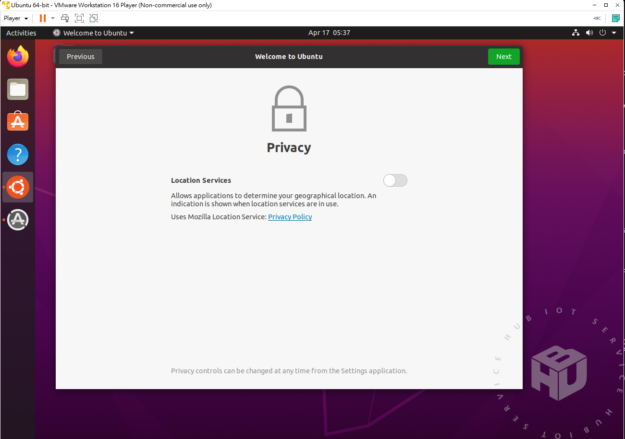
Task: Click the Next button
Action: pos(504,57)
